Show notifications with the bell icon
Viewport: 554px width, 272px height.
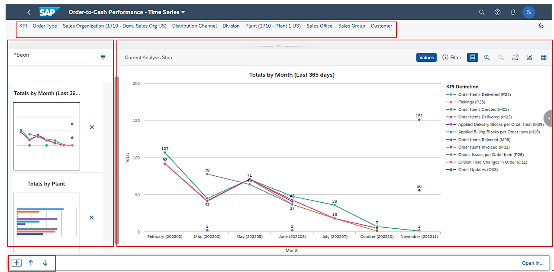(x=513, y=12)
